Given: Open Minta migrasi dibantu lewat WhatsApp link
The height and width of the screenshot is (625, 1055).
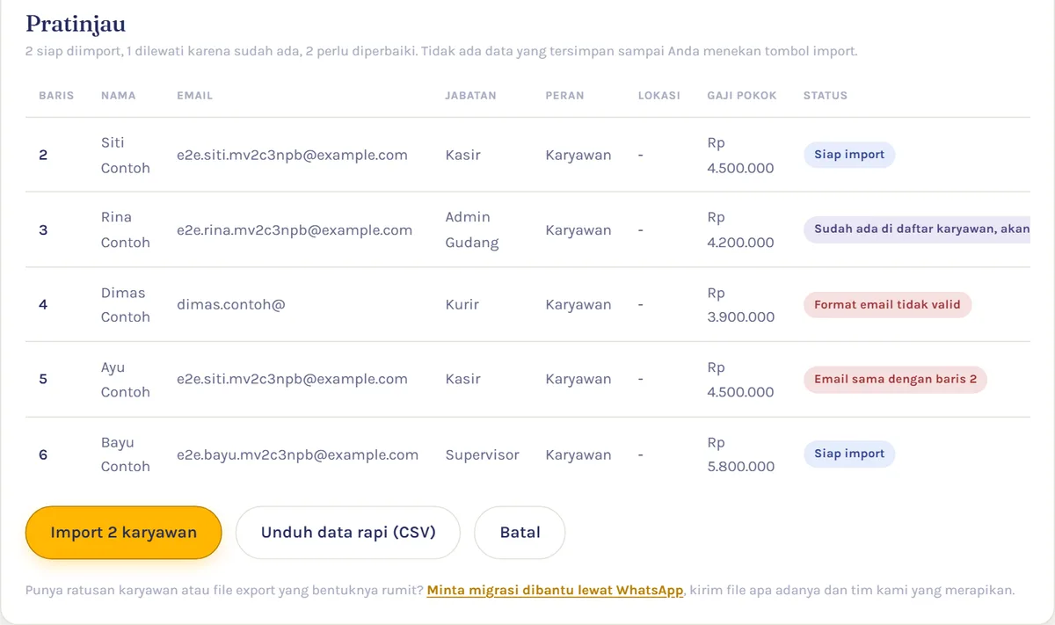Looking at the screenshot, I should 555,590.
